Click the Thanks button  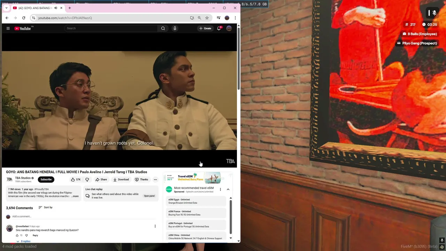[x=141, y=180]
